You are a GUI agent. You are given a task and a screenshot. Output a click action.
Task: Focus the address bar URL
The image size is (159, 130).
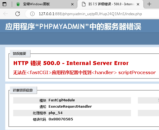tap(90, 14)
